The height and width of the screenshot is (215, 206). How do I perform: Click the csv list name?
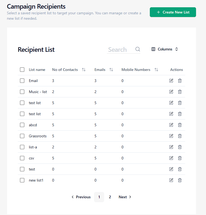[31, 158]
